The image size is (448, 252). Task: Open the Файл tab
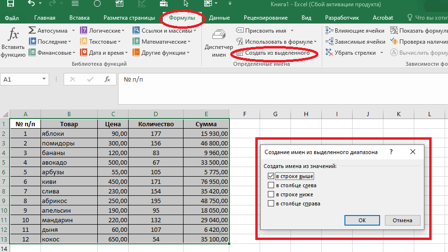pos(12,18)
